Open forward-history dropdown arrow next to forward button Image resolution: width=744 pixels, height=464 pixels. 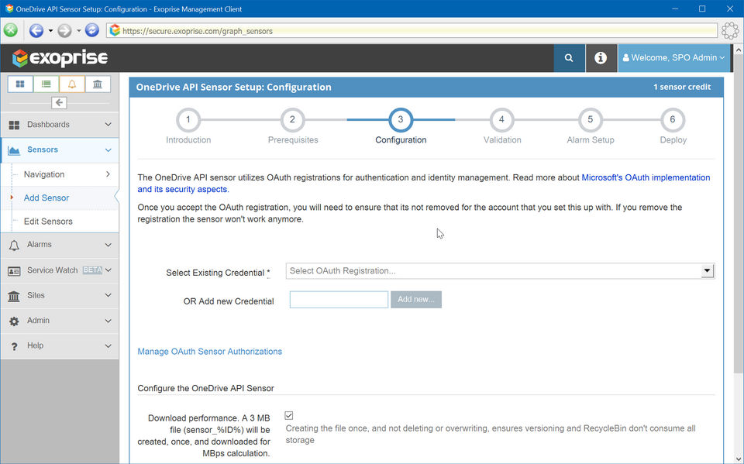click(79, 31)
